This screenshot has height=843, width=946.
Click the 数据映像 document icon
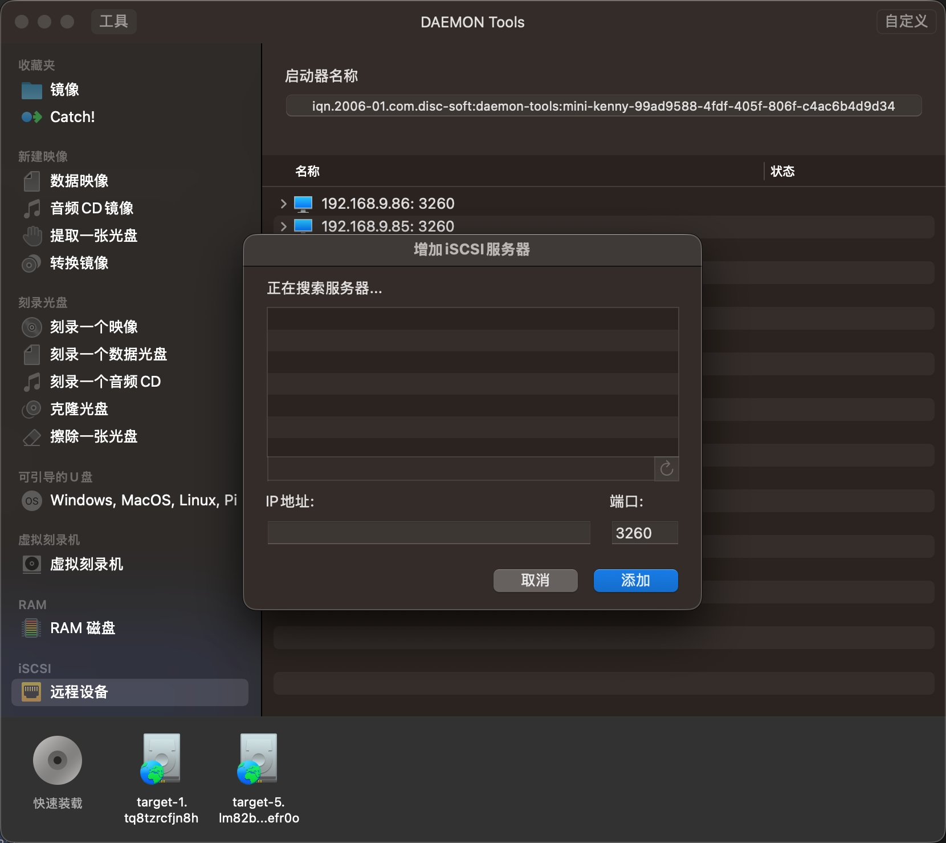32,181
